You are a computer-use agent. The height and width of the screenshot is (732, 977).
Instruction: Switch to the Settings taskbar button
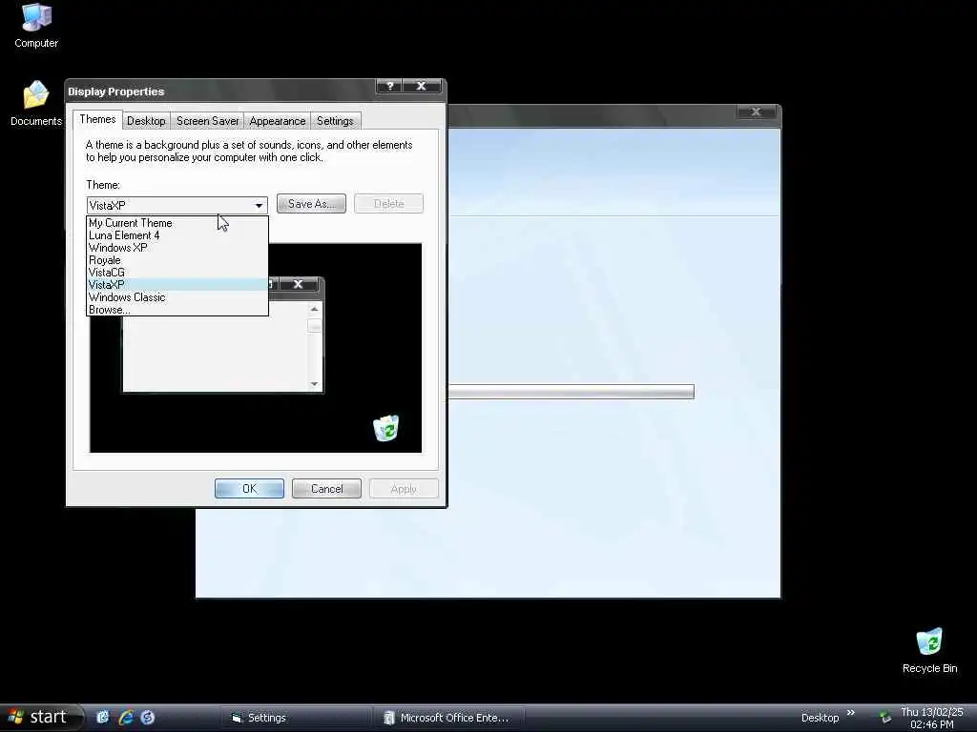click(x=297, y=718)
